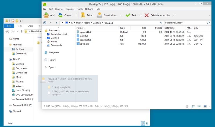Go back with PeaZip back arrow
The height and width of the screenshot is (127, 215).
click(45, 23)
